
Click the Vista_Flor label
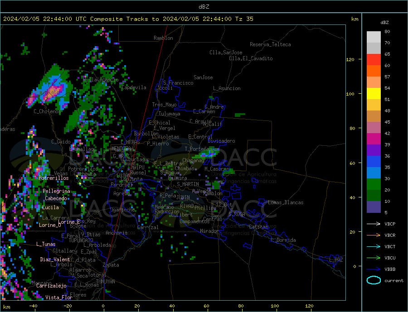(x=59, y=297)
